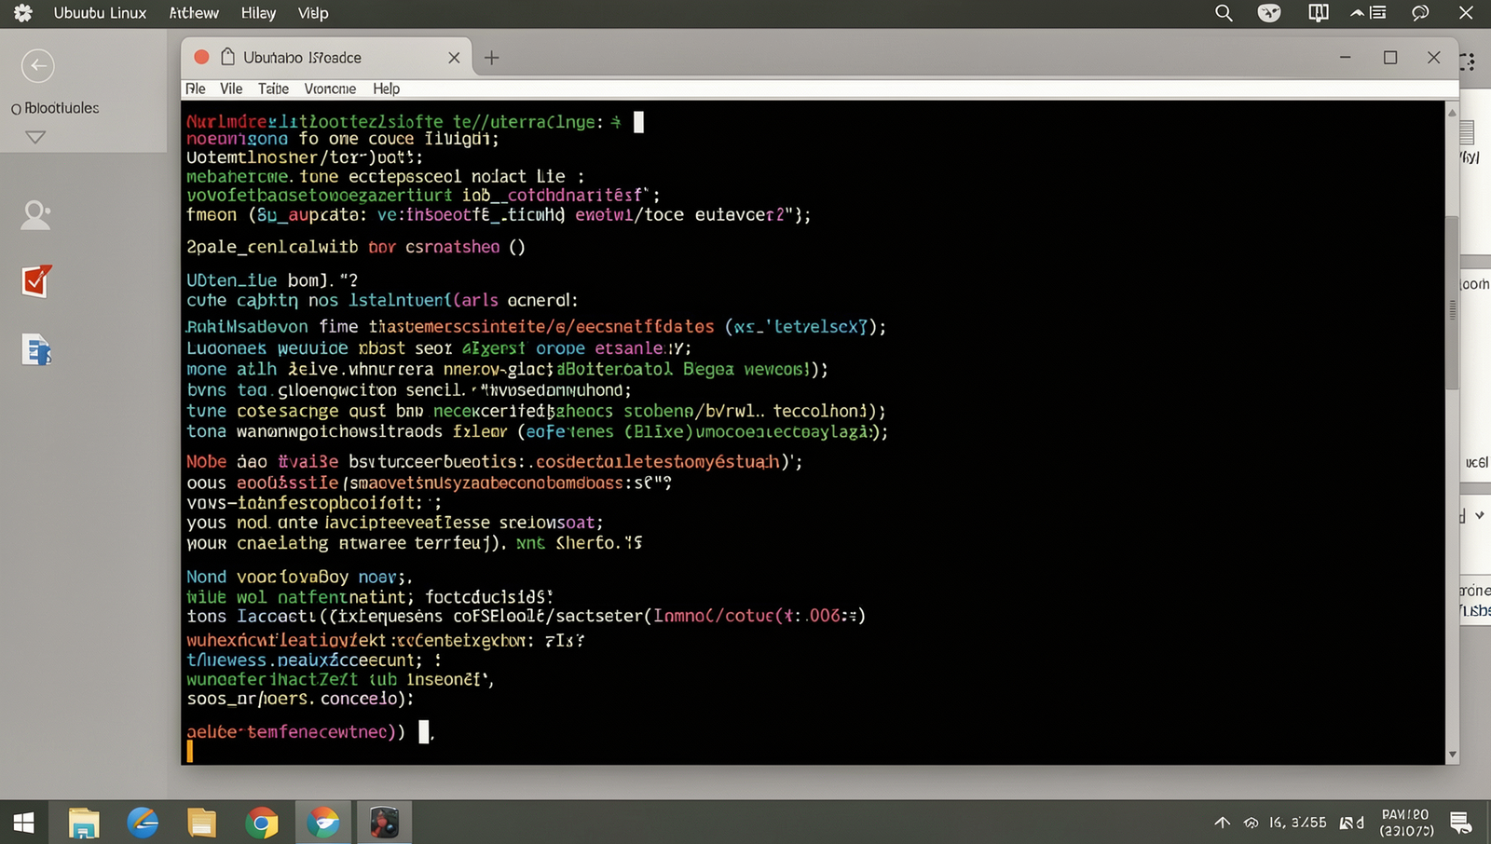Open the notification center icon
The height and width of the screenshot is (844, 1491).
[1460, 823]
